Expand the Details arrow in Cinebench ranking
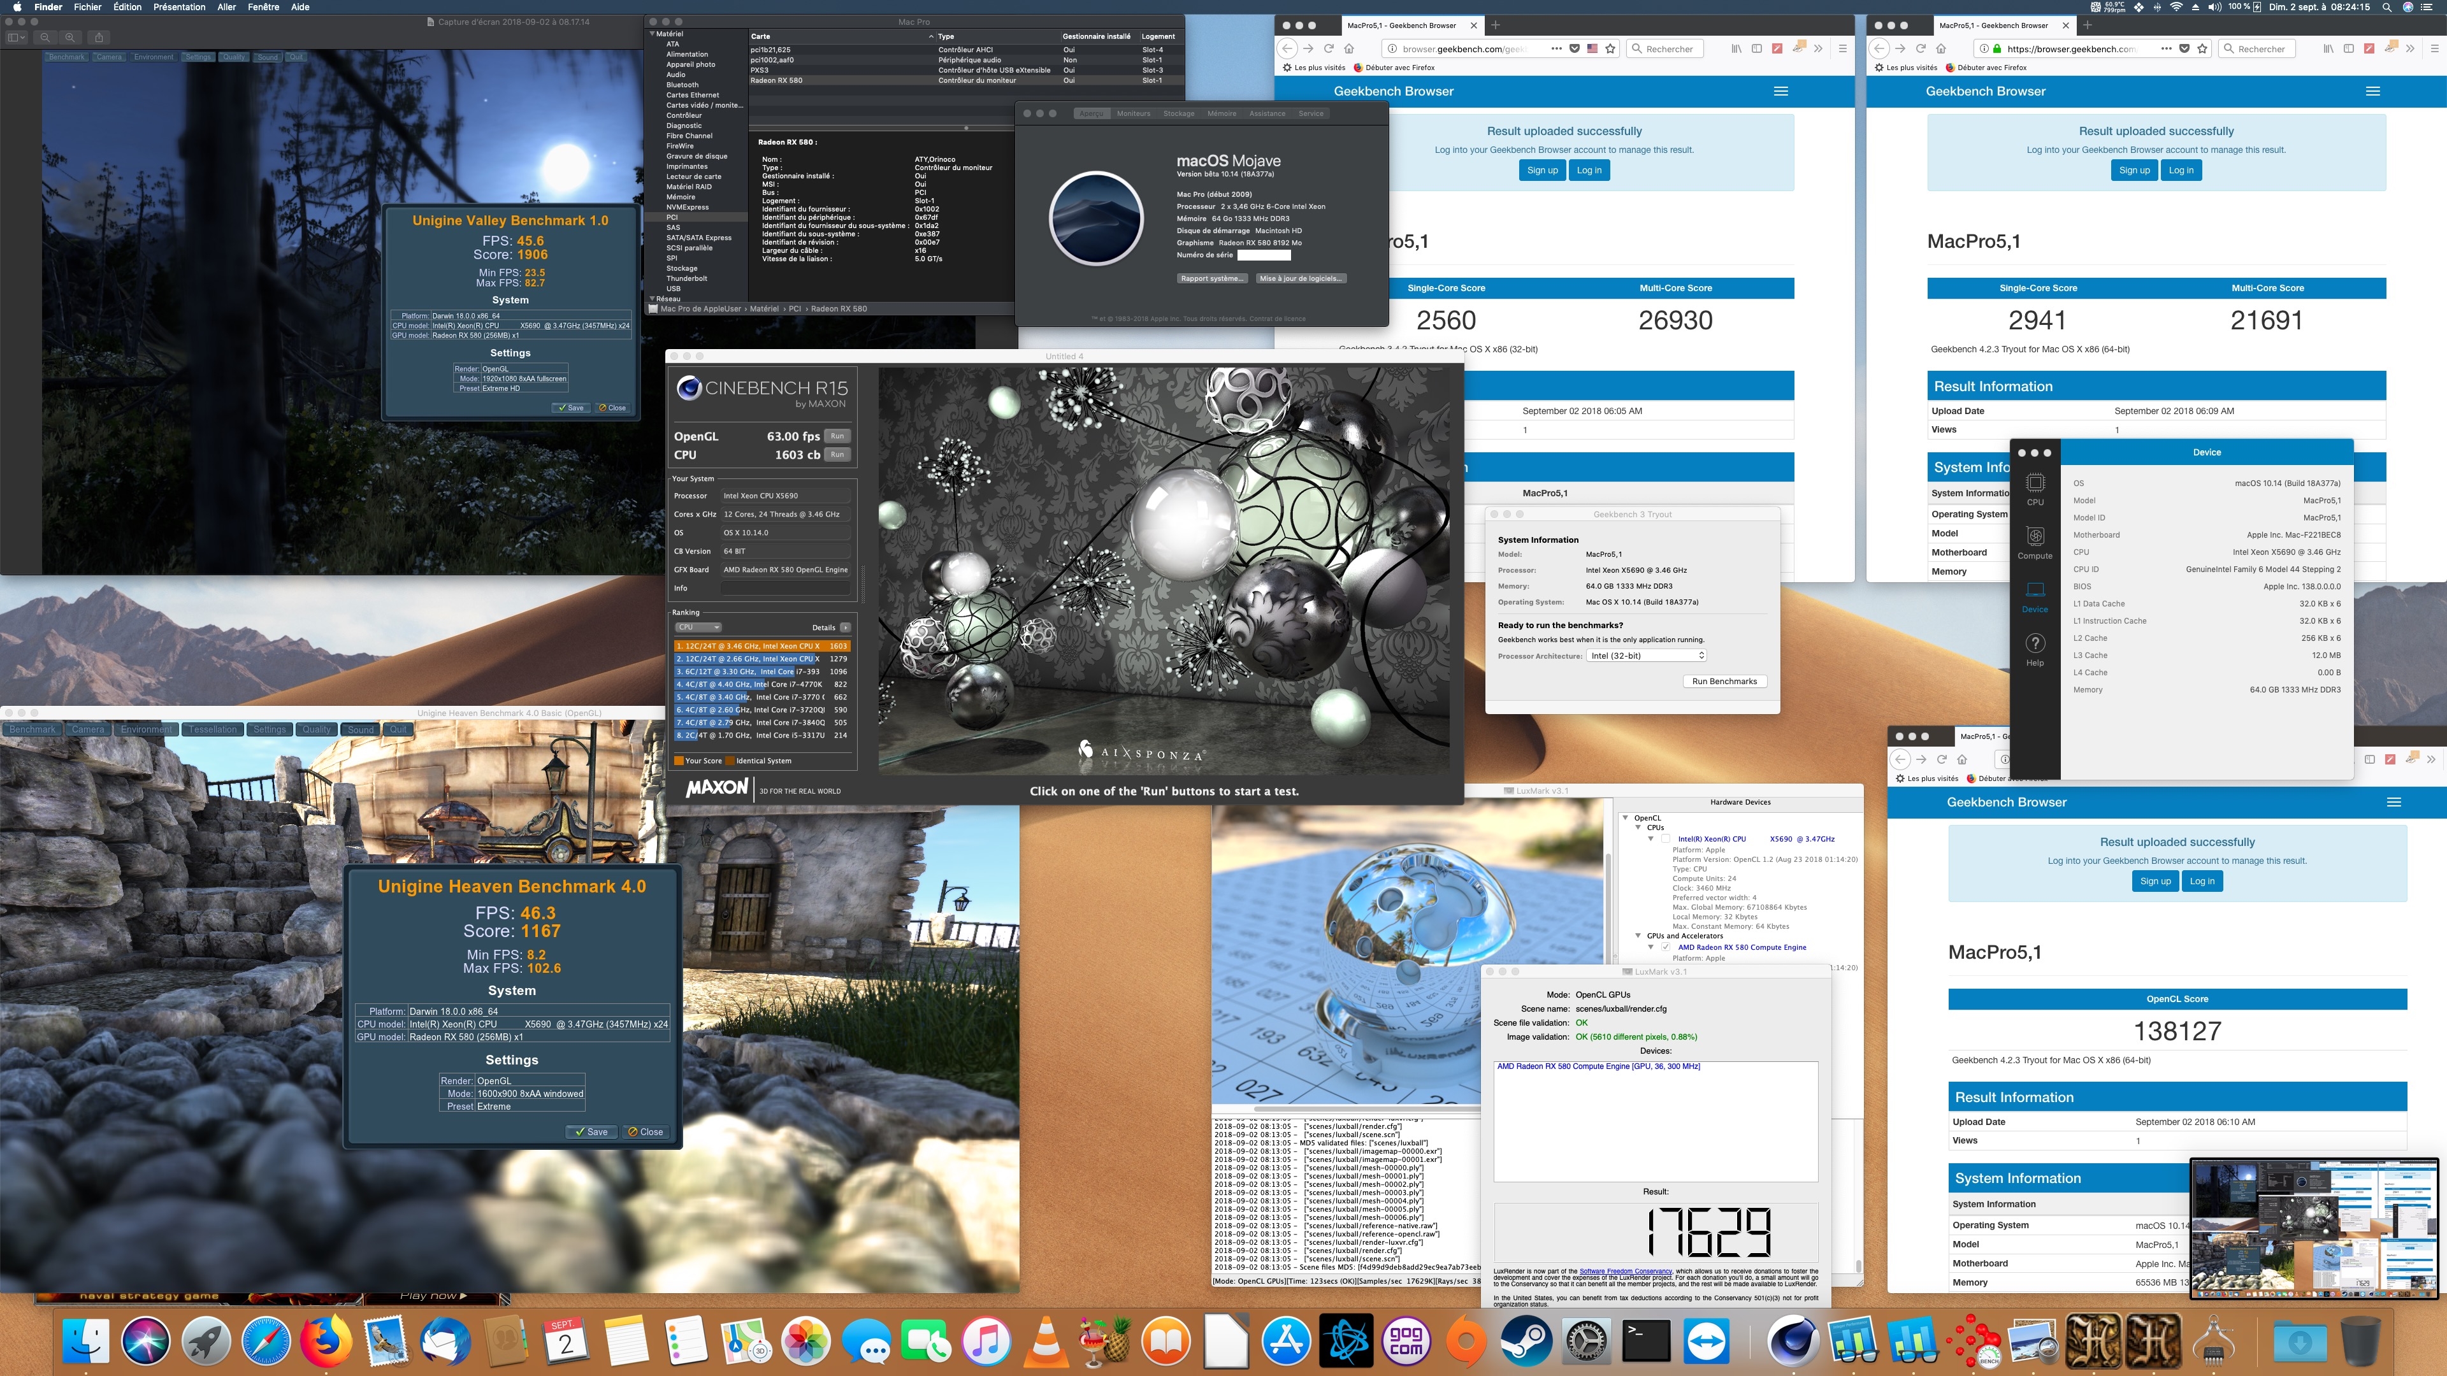2447x1376 pixels. [846, 627]
